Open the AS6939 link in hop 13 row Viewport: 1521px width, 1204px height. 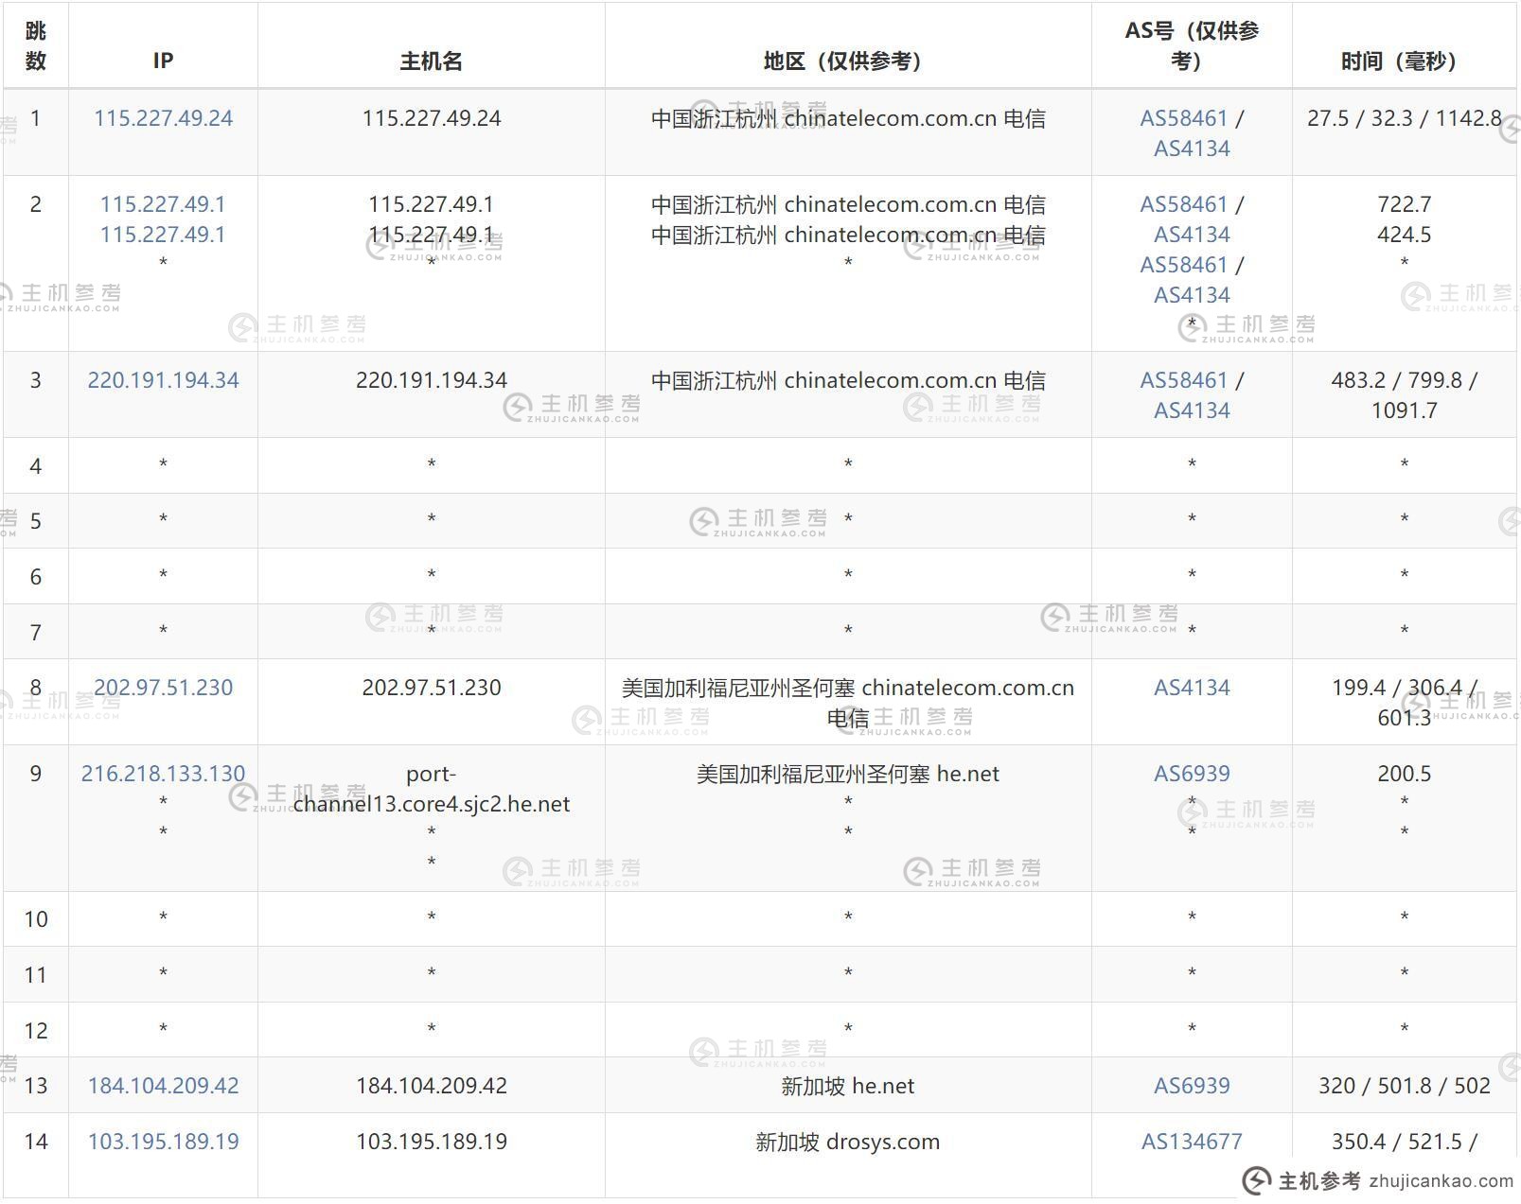(x=1192, y=1086)
